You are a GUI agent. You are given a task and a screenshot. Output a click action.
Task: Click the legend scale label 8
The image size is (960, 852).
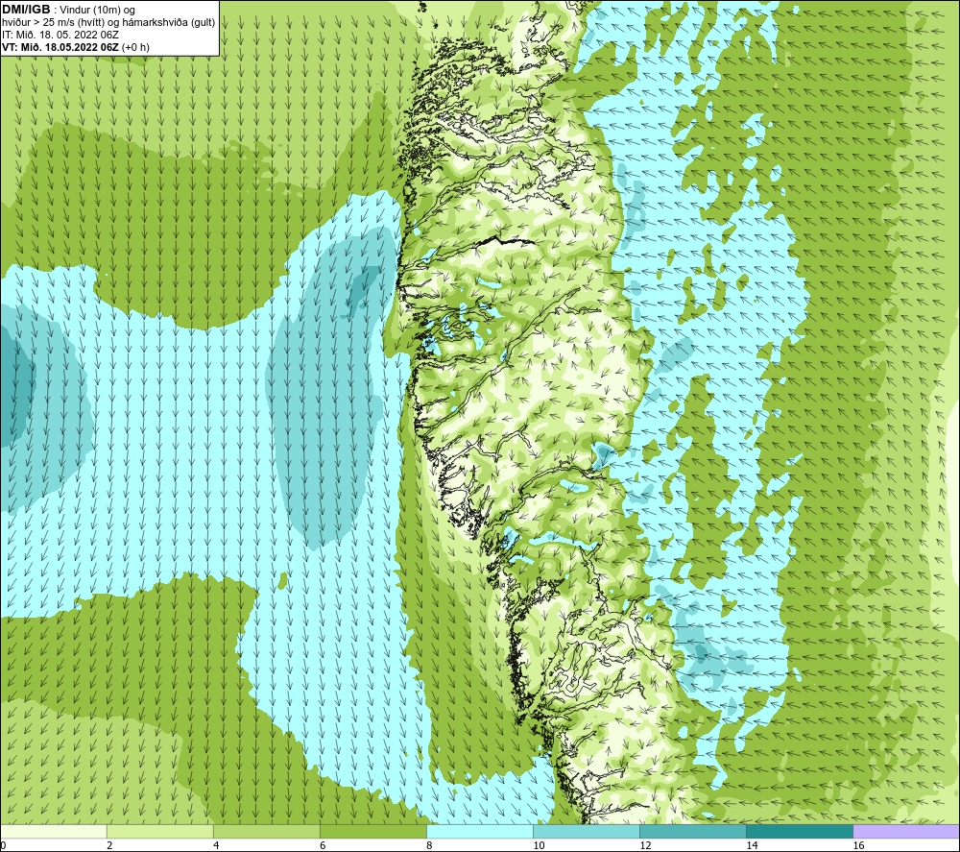pos(429,846)
